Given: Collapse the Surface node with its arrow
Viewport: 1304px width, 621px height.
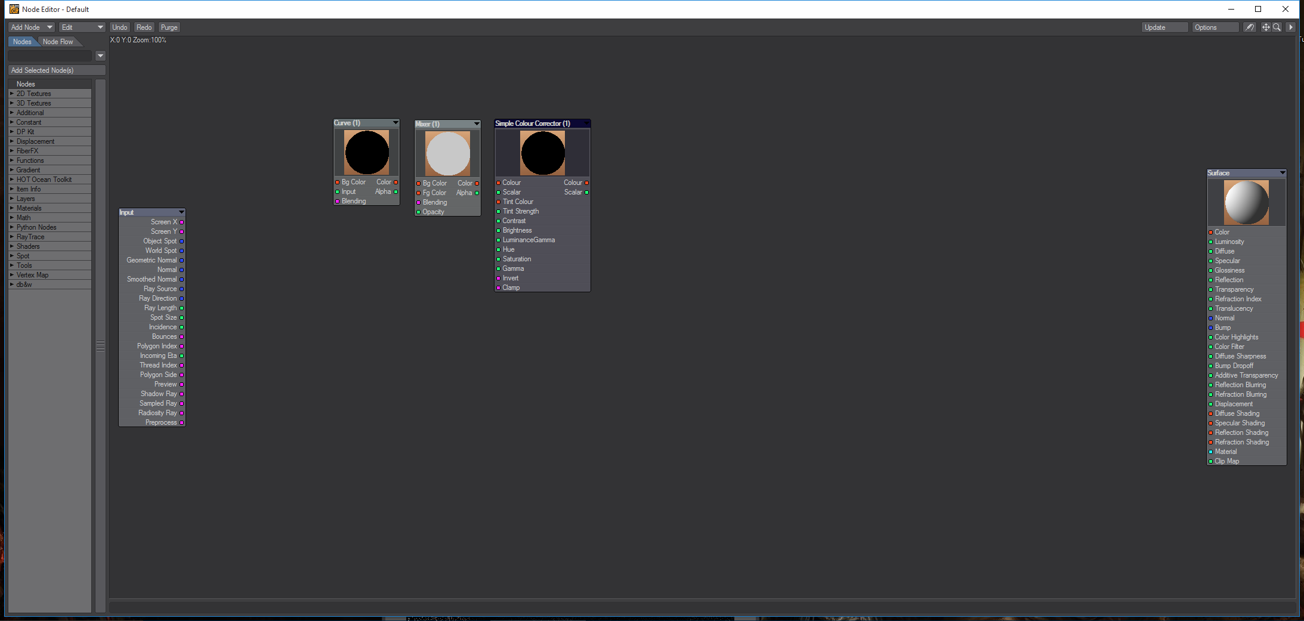Looking at the screenshot, I should coord(1282,173).
